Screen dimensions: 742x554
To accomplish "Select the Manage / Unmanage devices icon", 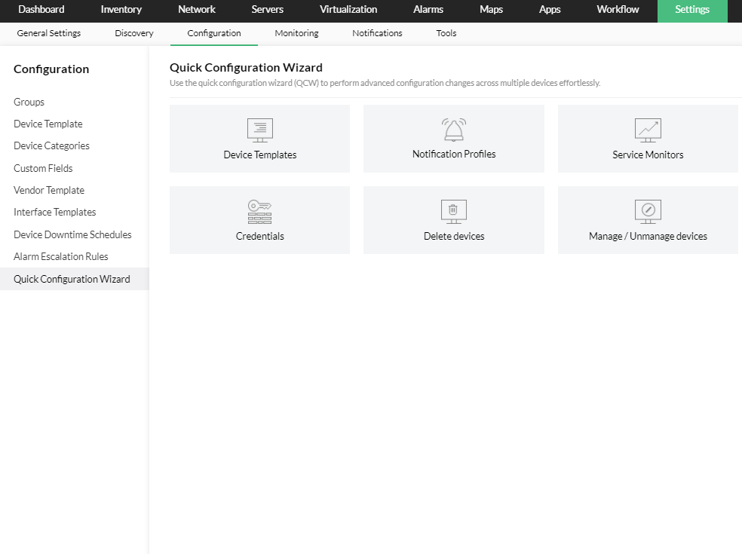I will 647,212.
